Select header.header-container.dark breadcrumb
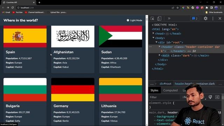This screenshot has width=224, height=126. click(195, 84)
